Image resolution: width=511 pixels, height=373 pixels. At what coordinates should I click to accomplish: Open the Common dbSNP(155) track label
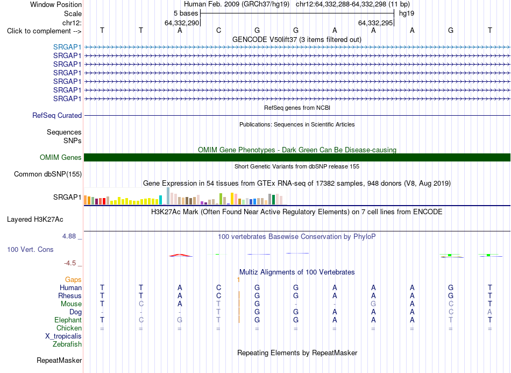click(48, 174)
